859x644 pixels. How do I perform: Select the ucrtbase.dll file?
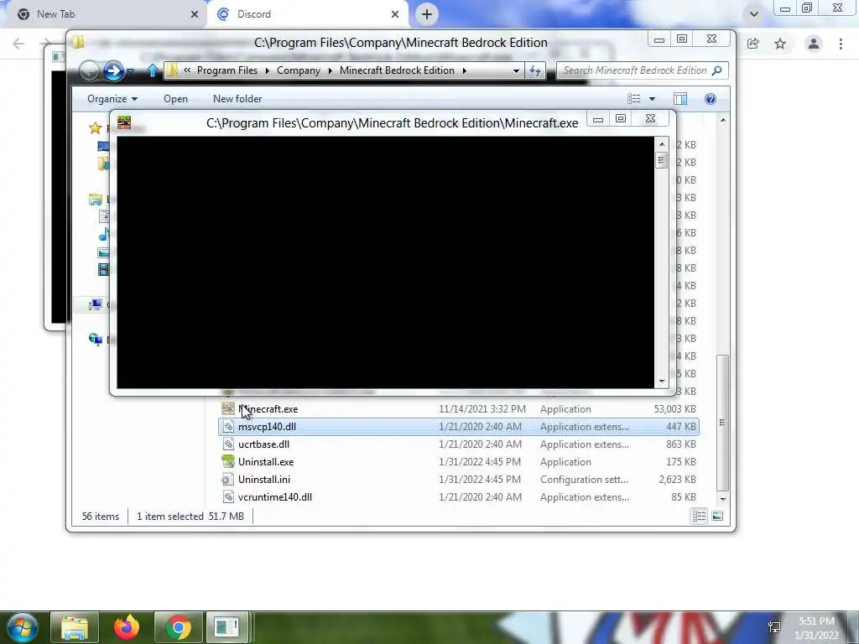458,444
